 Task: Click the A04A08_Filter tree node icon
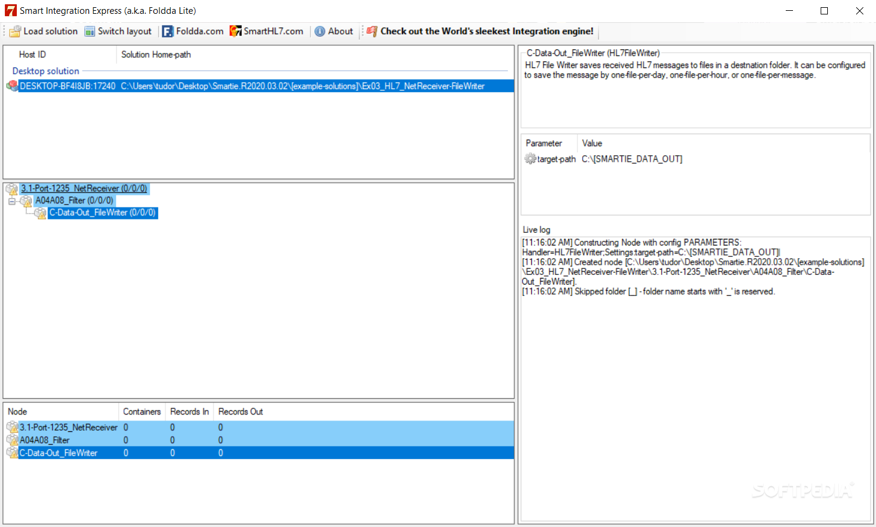click(x=26, y=201)
